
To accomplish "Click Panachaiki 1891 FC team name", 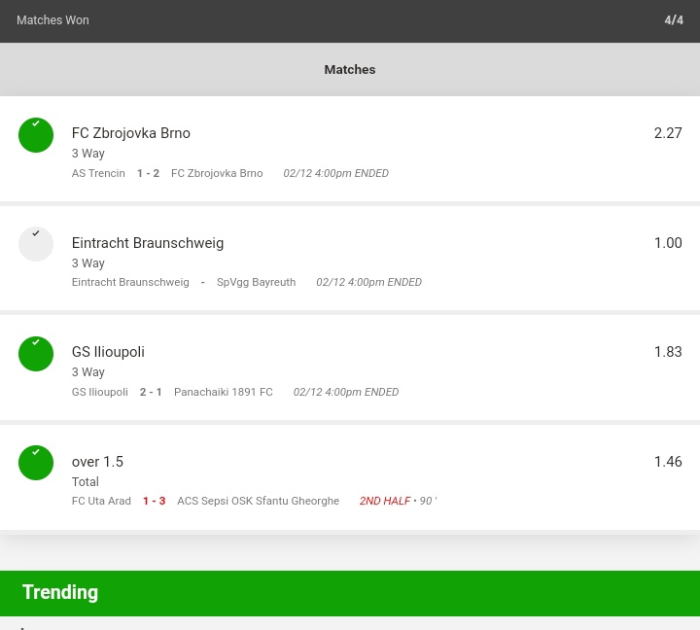I will pyautogui.click(x=224, y=392).
